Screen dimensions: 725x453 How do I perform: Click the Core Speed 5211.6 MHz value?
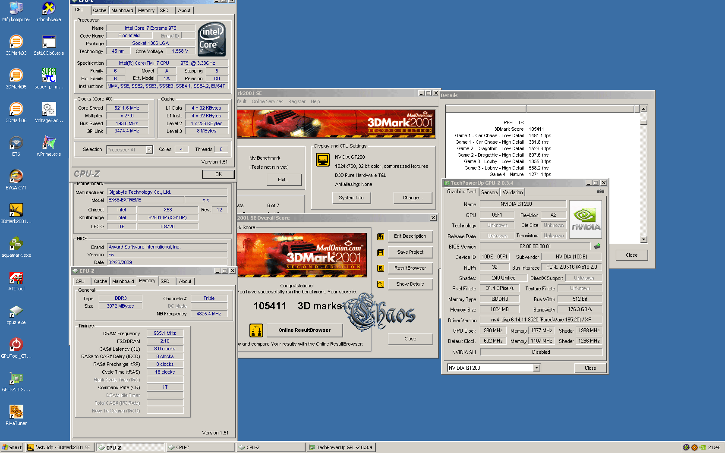[x=127, y=108]
